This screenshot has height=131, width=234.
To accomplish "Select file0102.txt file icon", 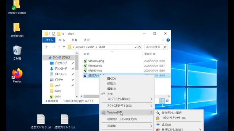I will (85, 65).
